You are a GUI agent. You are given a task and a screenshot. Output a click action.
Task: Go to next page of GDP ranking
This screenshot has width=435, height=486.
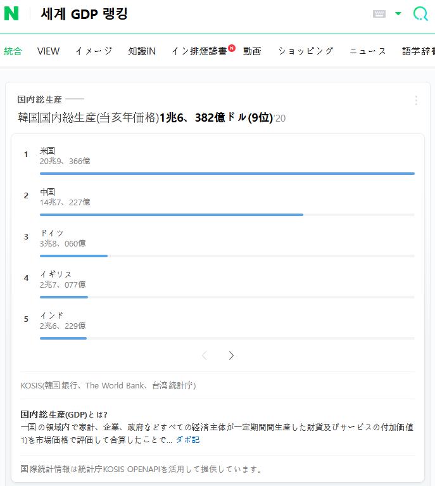click(x=231, y=355)
